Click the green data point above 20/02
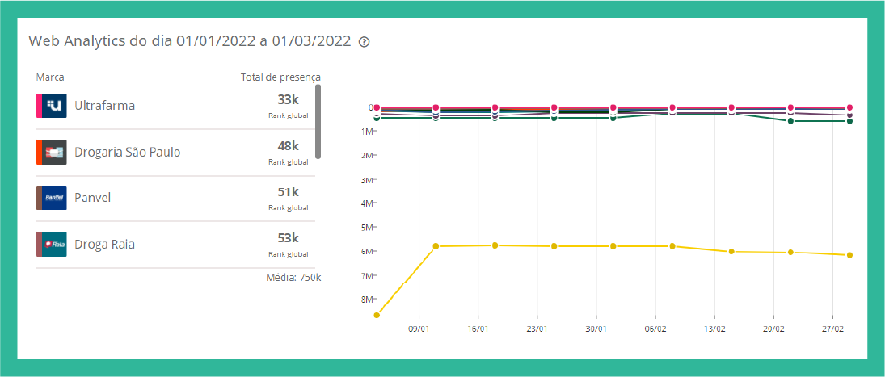885x377 pixels. (x=790, y=121)
